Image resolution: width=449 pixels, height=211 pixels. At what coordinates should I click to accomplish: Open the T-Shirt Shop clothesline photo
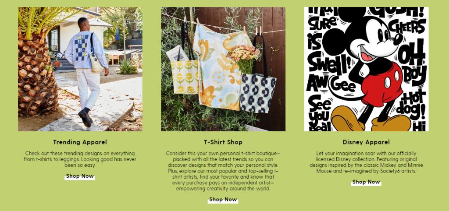pyautogui.click(x=223, y=69)
